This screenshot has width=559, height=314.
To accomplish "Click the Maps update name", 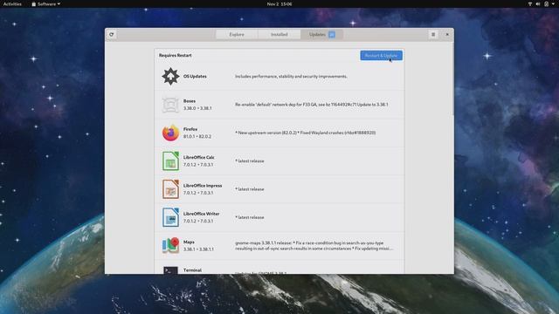I will (189, 242).
